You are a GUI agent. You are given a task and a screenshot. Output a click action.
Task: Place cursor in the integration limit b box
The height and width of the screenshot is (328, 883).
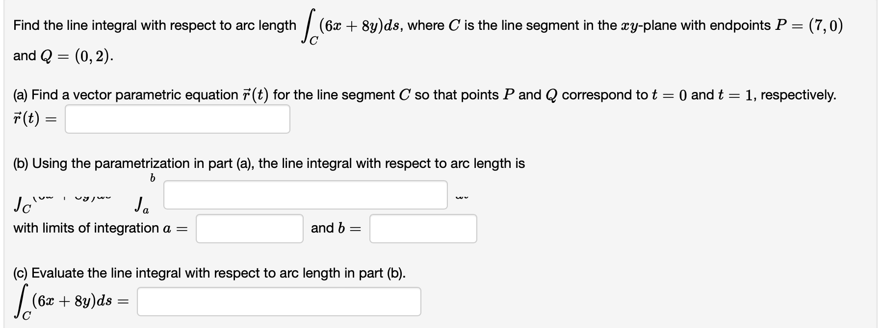tap(423, 228)
